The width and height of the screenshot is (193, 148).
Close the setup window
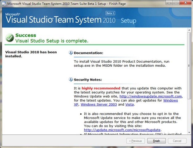point(185,2)
